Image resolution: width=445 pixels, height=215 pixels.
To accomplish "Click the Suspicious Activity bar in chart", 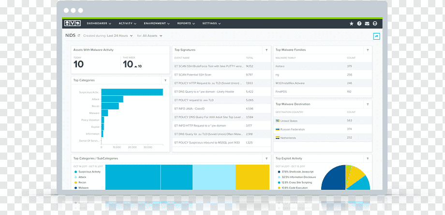I will tap(132, 92).
